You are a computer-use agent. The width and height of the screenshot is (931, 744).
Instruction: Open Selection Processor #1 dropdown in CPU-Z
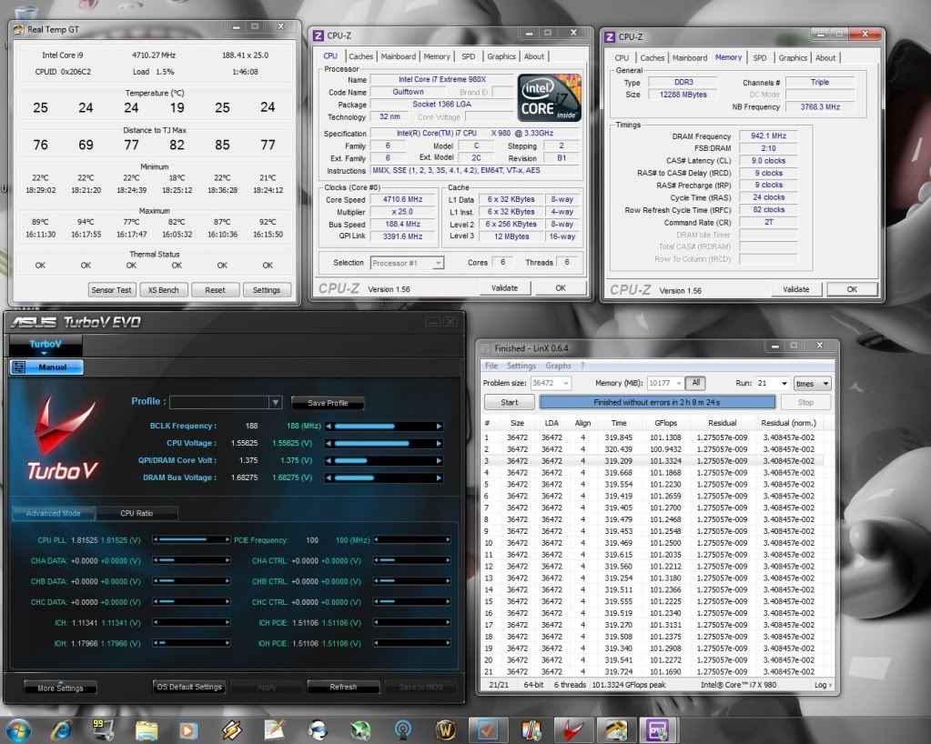click(x=438, y=263)
